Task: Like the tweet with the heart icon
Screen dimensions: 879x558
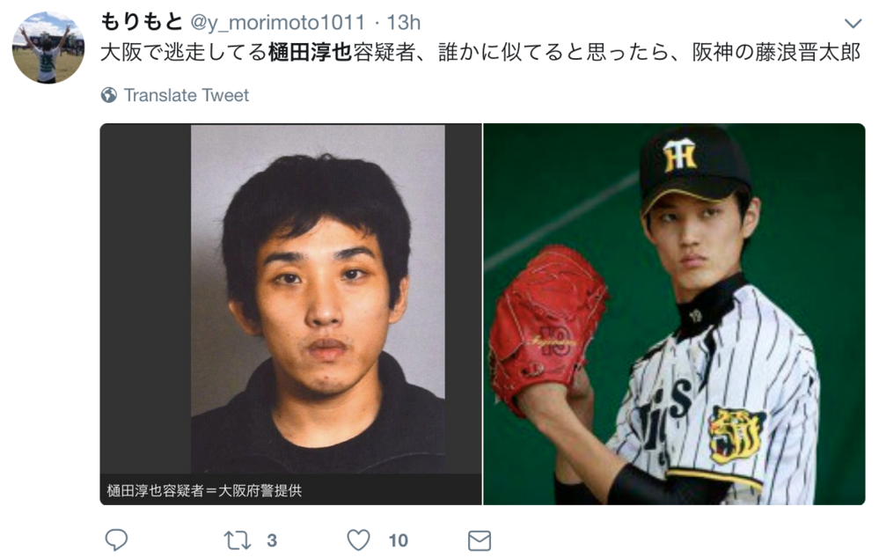Action: pos(359,540)
